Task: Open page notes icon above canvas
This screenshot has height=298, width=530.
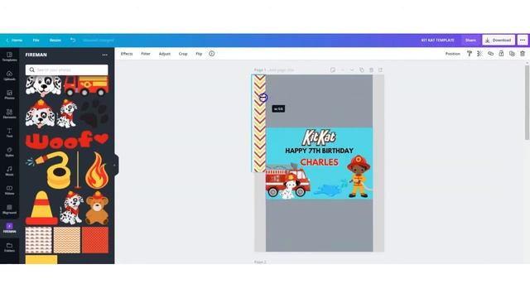Action: pos(333,70)
